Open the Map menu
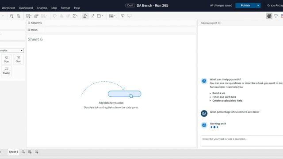 click(54, 8)
